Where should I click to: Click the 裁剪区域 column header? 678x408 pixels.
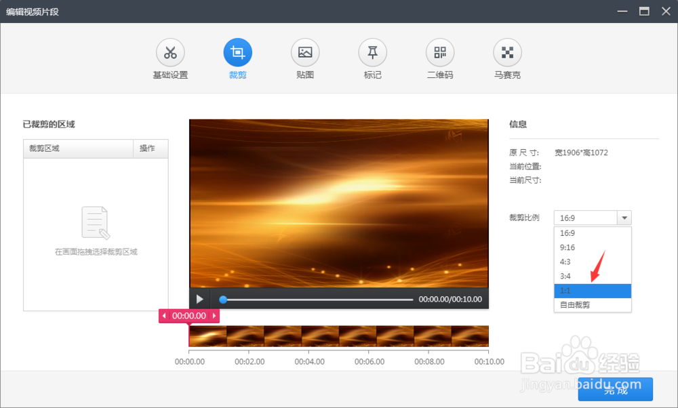click(78, 148)
